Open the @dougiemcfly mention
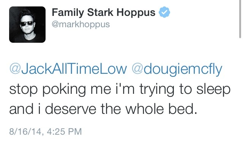Screen dimensions: 243x143 point(177,70)
